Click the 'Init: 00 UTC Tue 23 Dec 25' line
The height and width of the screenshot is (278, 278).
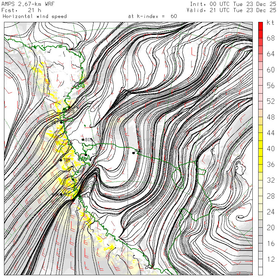coord(233,4)
